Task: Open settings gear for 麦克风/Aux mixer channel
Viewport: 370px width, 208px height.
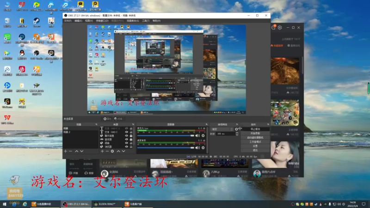Action: click(x=203, y=135)
